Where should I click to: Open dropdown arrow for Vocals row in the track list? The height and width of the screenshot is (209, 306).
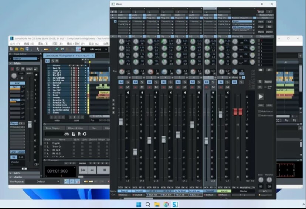click(86, 85)
